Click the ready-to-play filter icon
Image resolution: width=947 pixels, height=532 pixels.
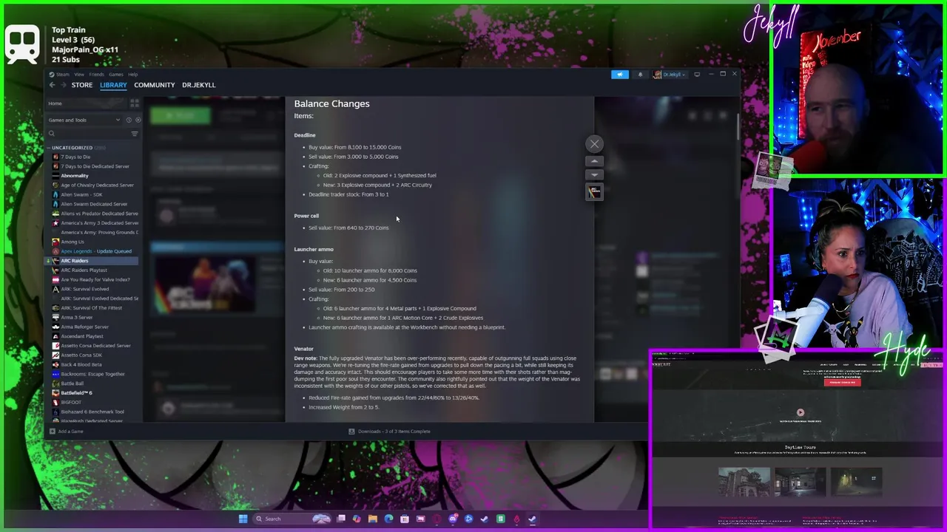tap(138, 120)
